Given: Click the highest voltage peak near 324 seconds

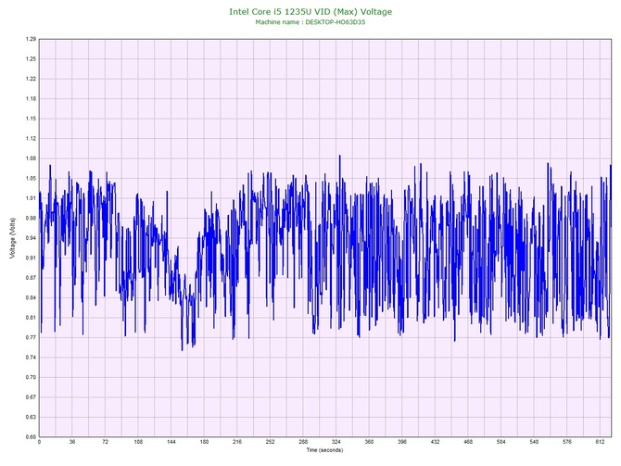Looking at the screenshot, I should click(x=339, y=156).
